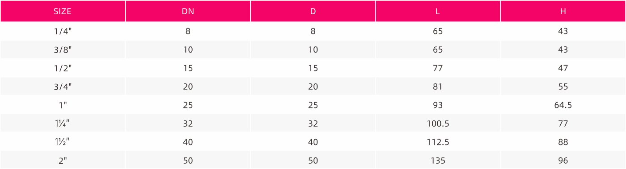The image size is (626, 169).
Task: Click the L value 135
Action: 438,161
